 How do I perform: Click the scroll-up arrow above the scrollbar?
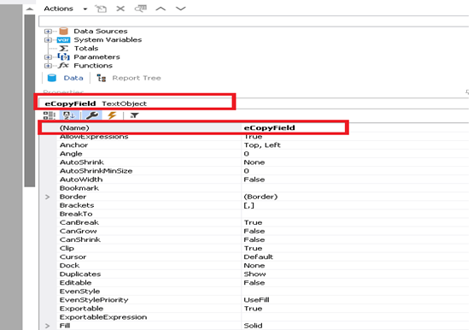[x=30, y=9]
